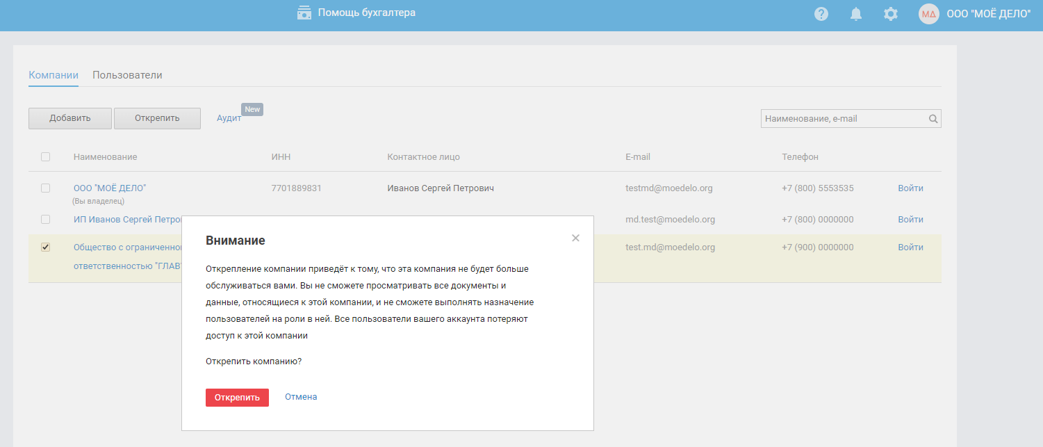Click the Помощь бухгалтера cash register icon
1043x447 pixels.
coord(304,13)
